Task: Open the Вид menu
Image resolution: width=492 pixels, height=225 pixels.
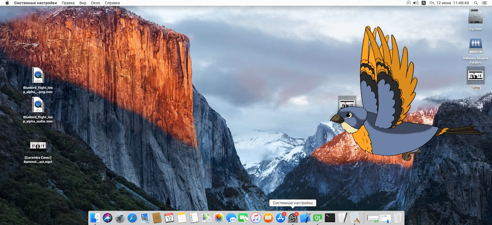Action: point(83,3)
